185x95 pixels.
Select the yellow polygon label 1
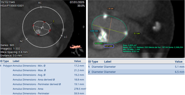tap(53, 21)
